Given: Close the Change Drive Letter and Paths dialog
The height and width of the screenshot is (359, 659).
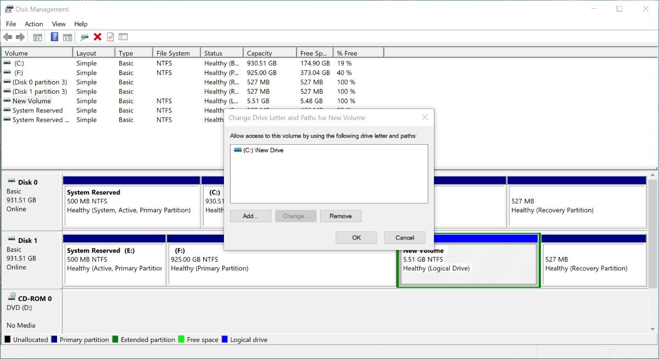Looking at the screenshot, I should point(425,117).
